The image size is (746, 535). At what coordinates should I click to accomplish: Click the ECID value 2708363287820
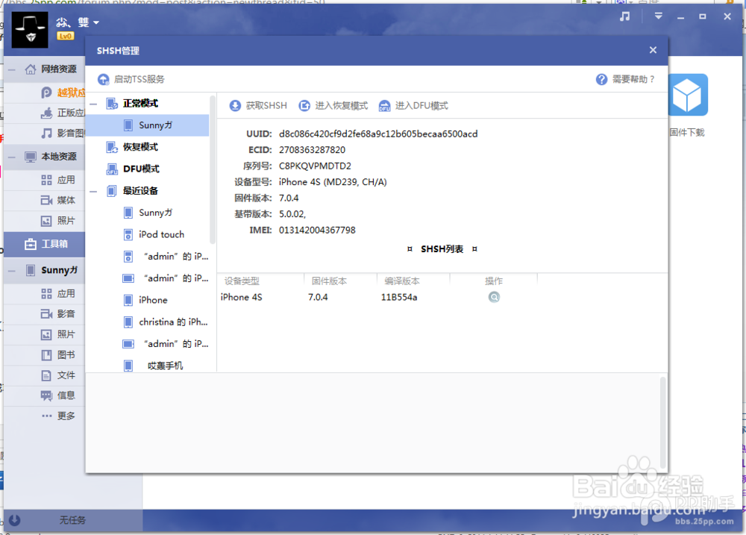coord(312,150)
